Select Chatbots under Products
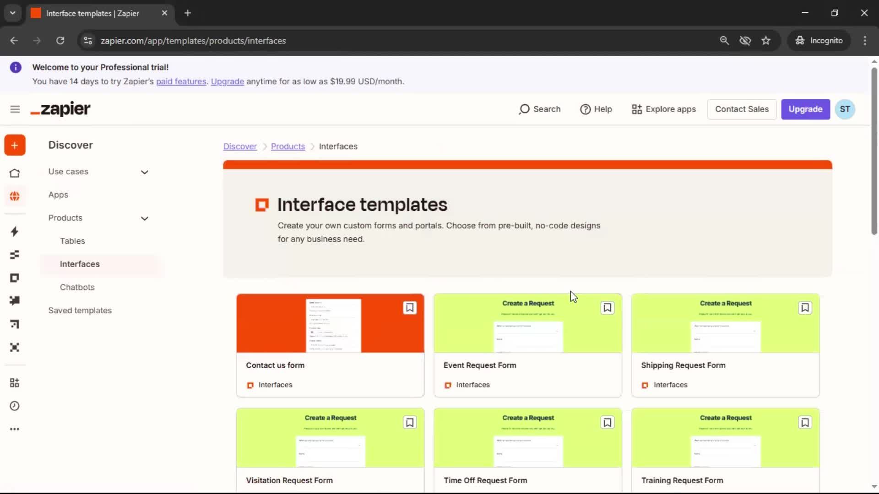 [77, 287]
